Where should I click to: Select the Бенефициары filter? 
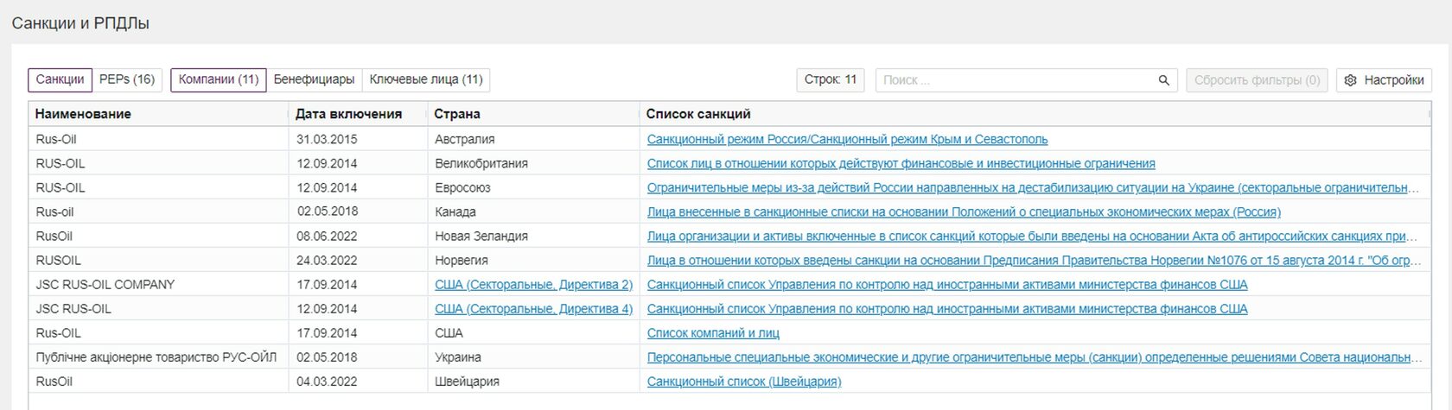coord(314,79)
